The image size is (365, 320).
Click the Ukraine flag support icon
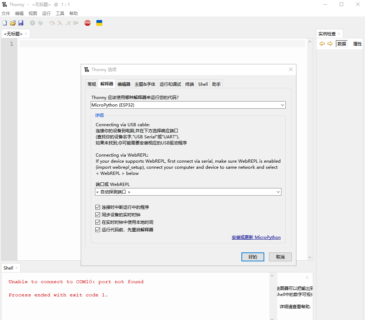point(99,23)
